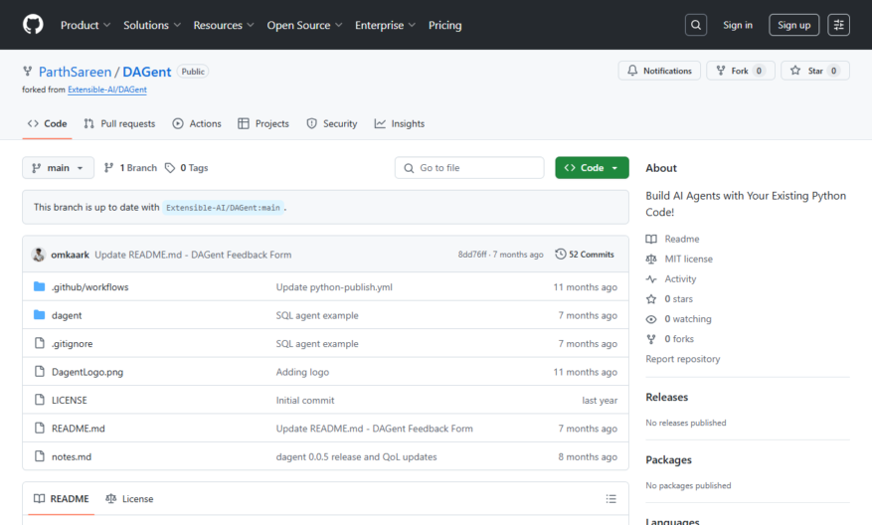This screenshot has width=872, height=525.
Task: Expand the Resources menu
Action: [x=224, y=25]
